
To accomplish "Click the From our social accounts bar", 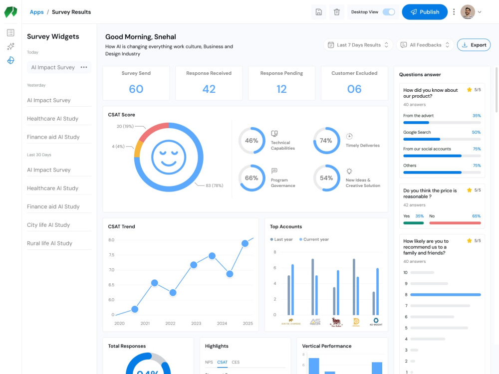I will point(442,156).
